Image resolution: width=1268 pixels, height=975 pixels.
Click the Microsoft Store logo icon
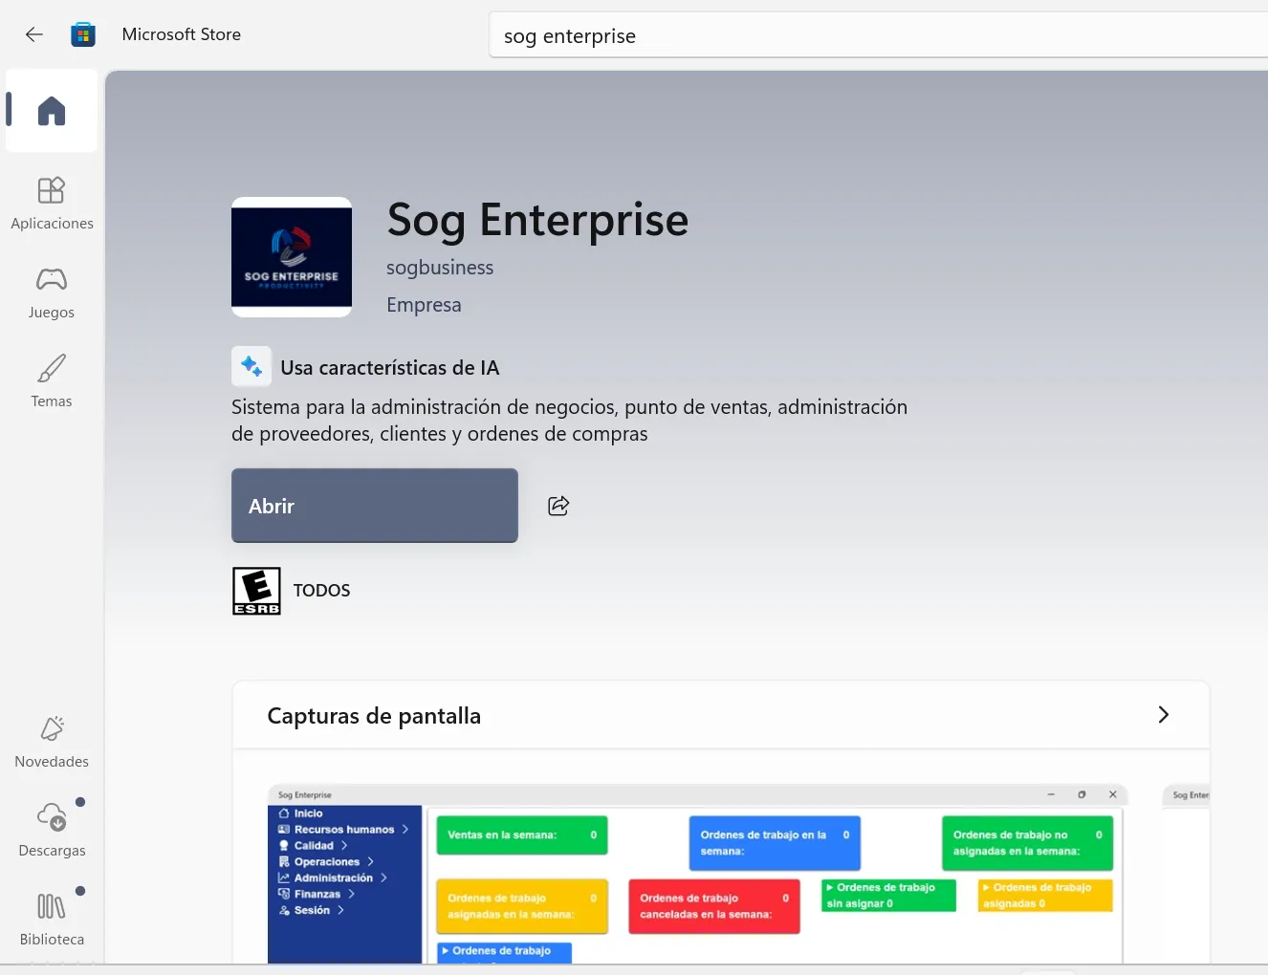tap(83, 34)
